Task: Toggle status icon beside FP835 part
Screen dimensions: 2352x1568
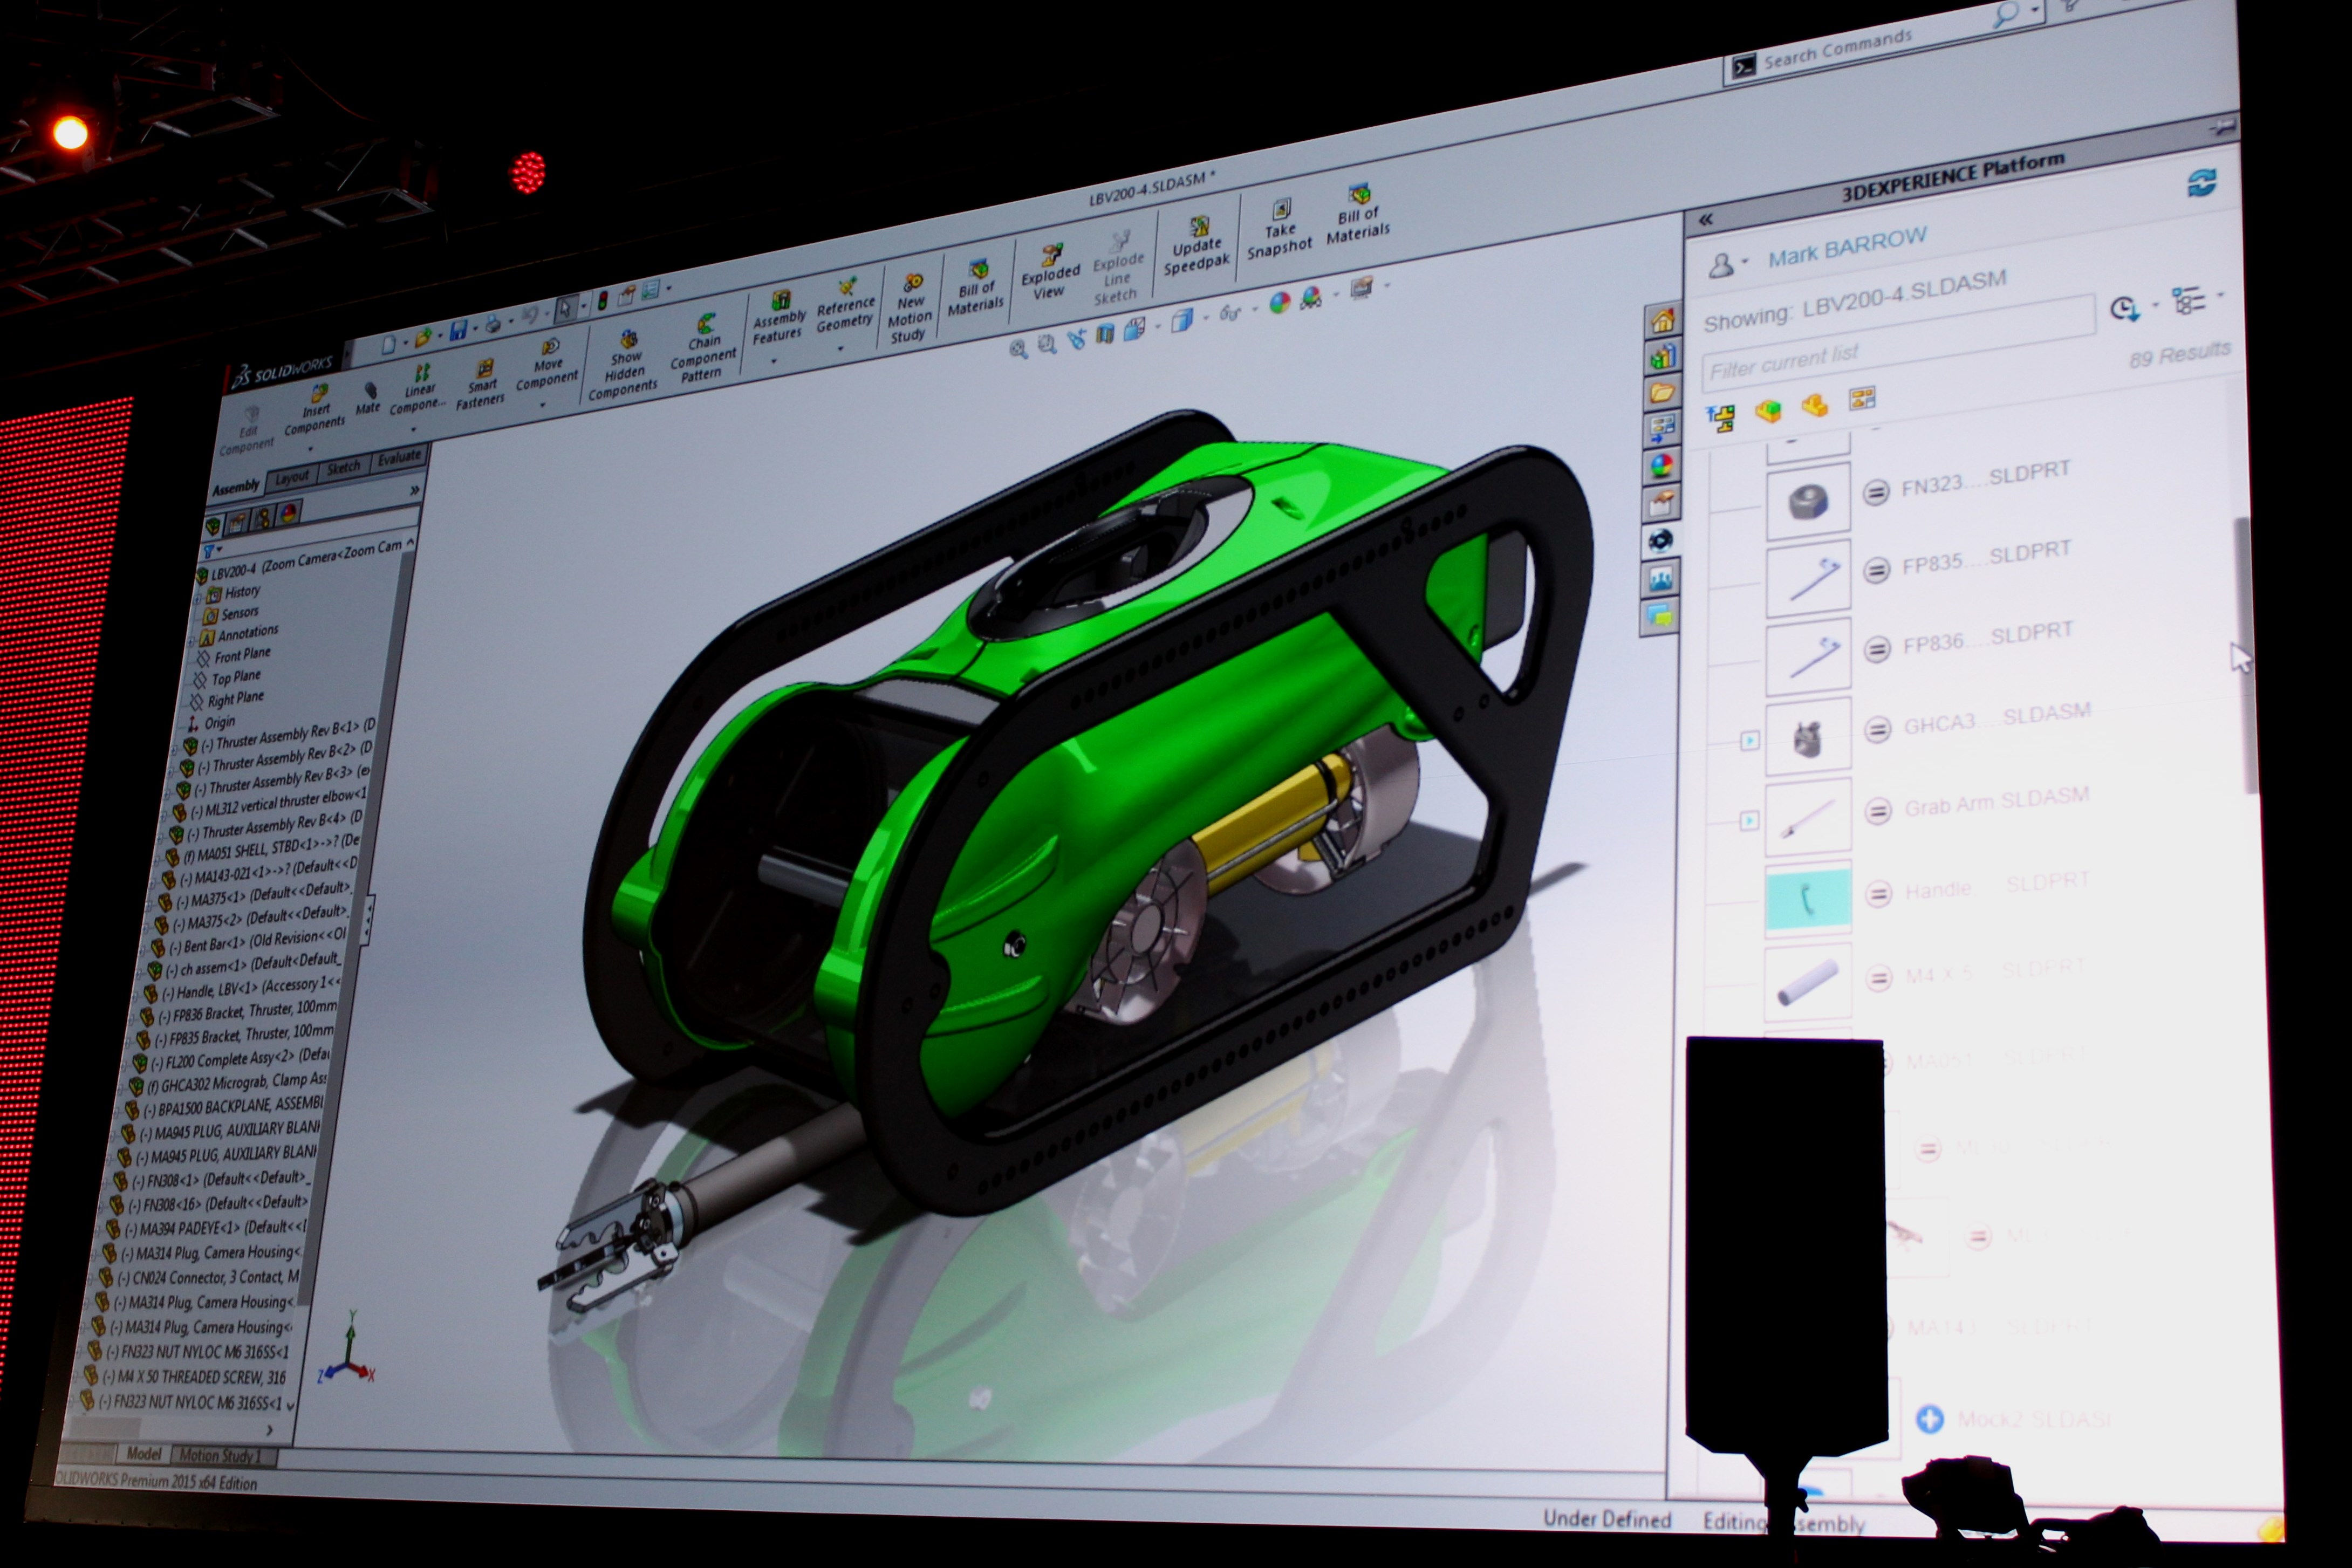Action: click(x=1877, y=570)
